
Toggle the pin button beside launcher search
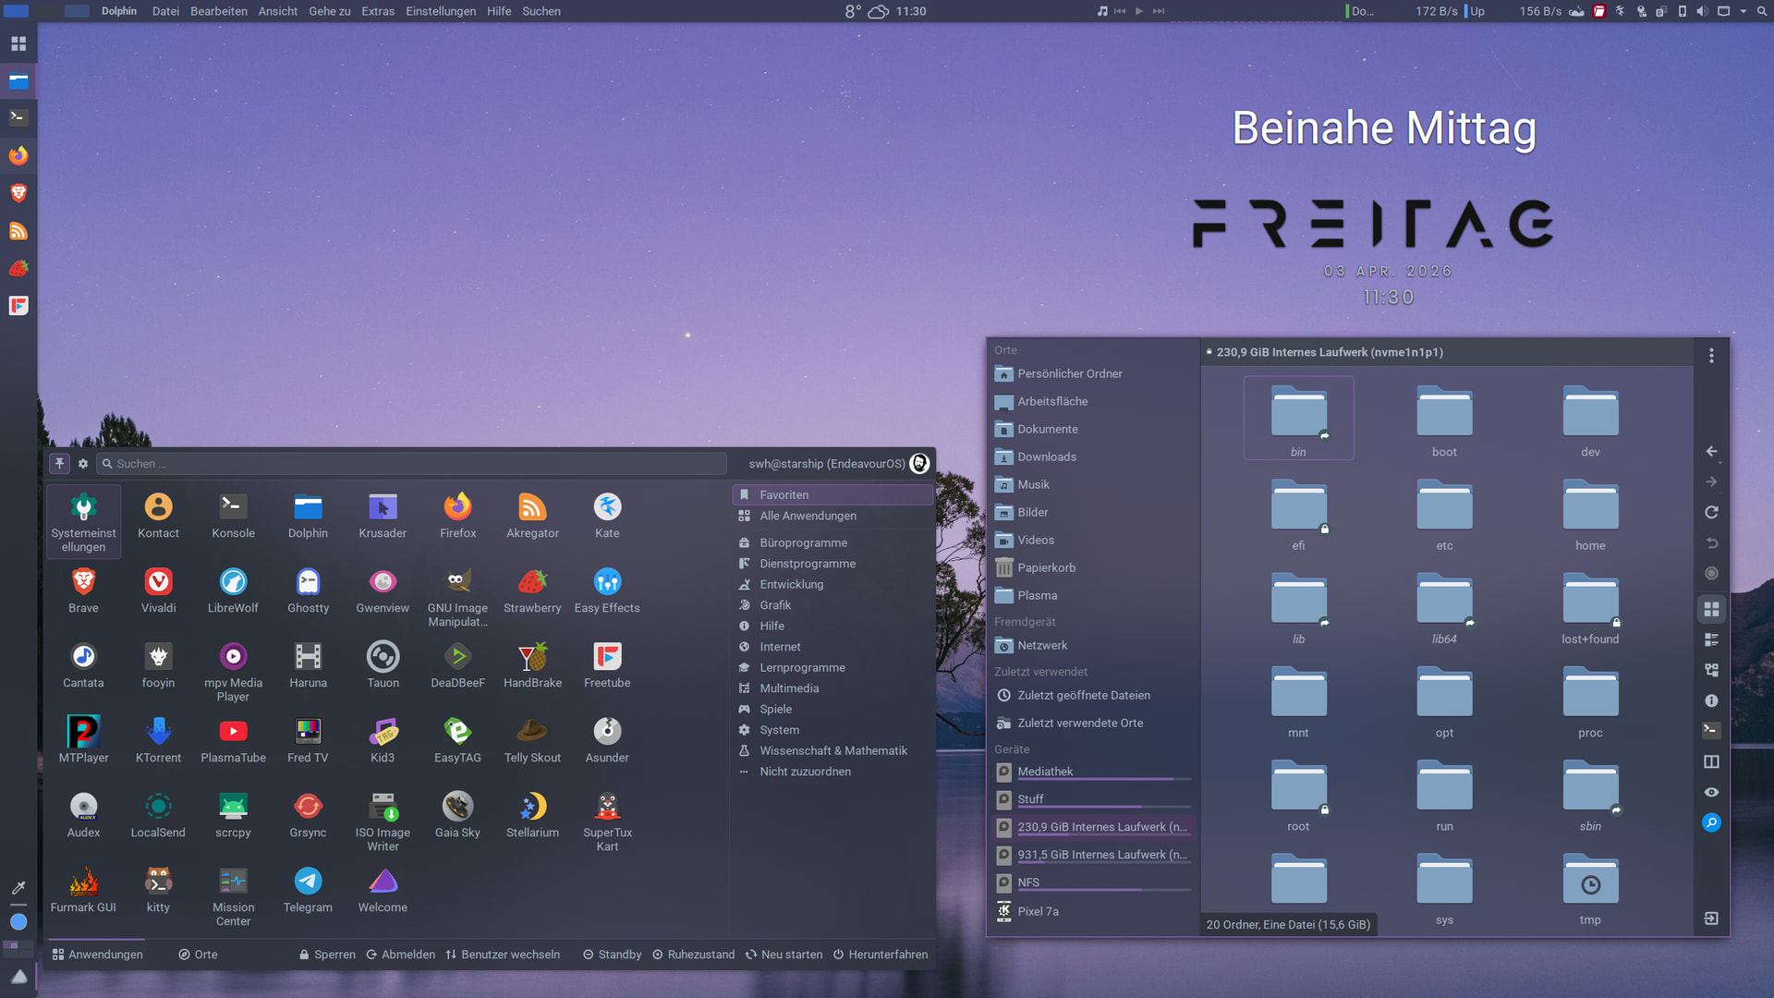click(x=59, y=464)
